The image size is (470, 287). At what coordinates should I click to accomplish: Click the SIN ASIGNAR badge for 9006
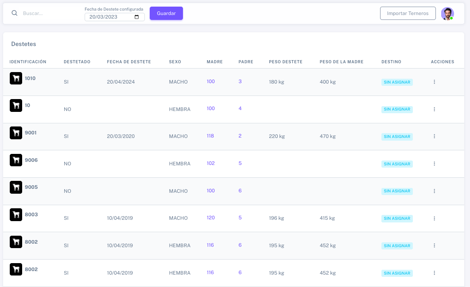pyautogui.click(x=397, y=164)
